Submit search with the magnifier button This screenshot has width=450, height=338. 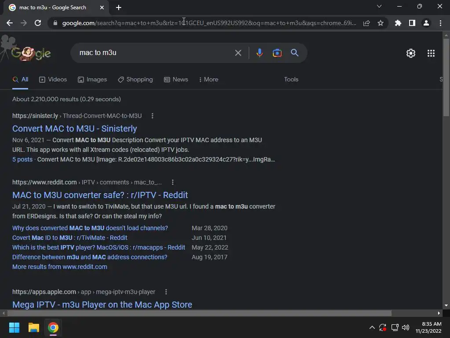tap(294, 53)
